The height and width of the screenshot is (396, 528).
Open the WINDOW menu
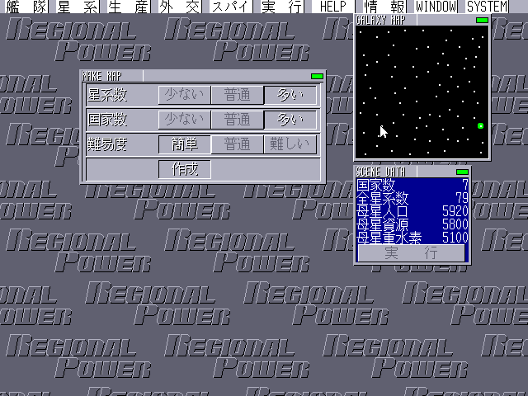436,7
